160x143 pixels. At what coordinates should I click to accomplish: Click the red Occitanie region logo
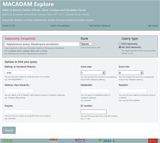point(153,141)
